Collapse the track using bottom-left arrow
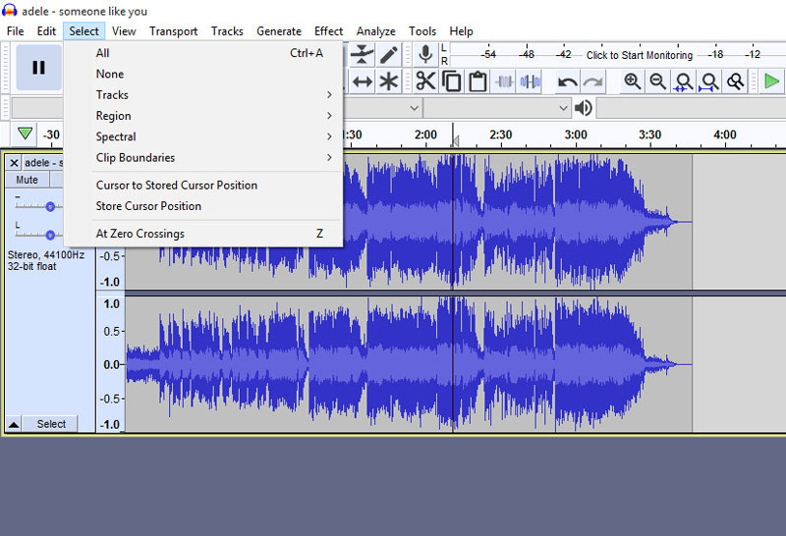This screenshot has width=786, height=536. pyautogui.click(x=14, y=424)
